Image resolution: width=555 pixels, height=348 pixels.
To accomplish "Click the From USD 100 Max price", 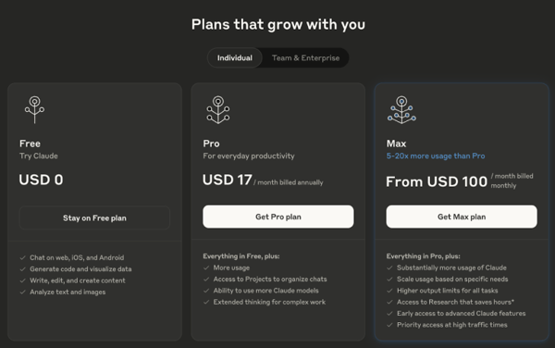I will coord(437,181).
